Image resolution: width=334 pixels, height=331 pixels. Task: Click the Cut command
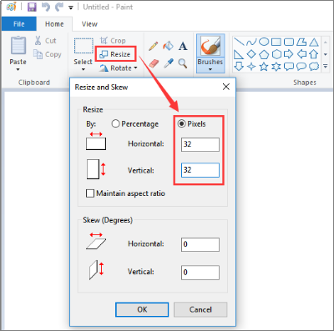[45, 41]
